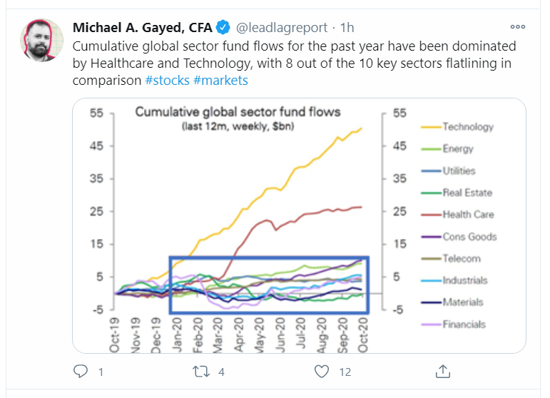This screenshot has width=550, height=398.
Task: Click the Energy legend entry
Action: pos(457,149)
